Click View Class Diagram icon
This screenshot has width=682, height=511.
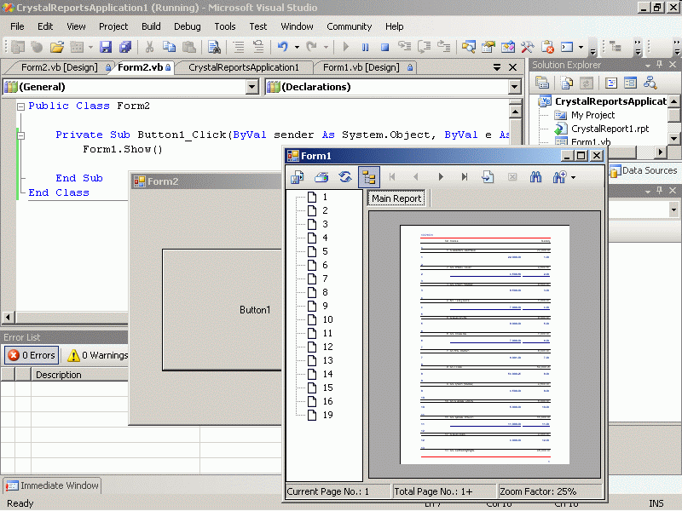click(650, 83)
